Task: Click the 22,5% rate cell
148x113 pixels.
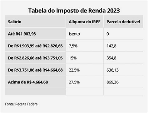Action: (85, 70)
